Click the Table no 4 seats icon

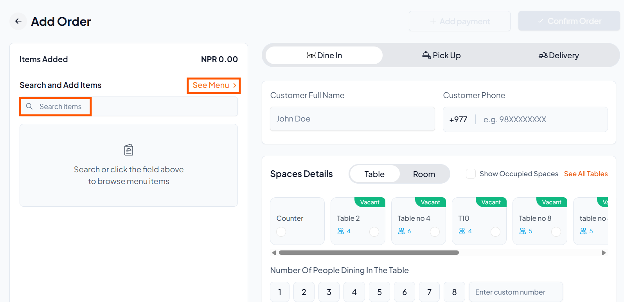tap(401, 231)
